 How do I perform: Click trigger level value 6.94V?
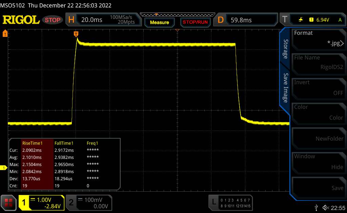pyautogui.click(x=323, y=20)
